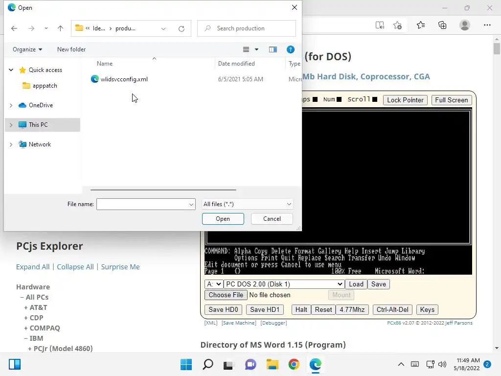Go up one folder level
Screen dimensions: 501x376
point(60,28)
